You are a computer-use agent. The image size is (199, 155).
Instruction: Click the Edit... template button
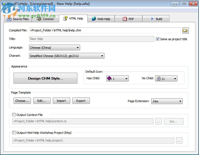coord(42,101)
